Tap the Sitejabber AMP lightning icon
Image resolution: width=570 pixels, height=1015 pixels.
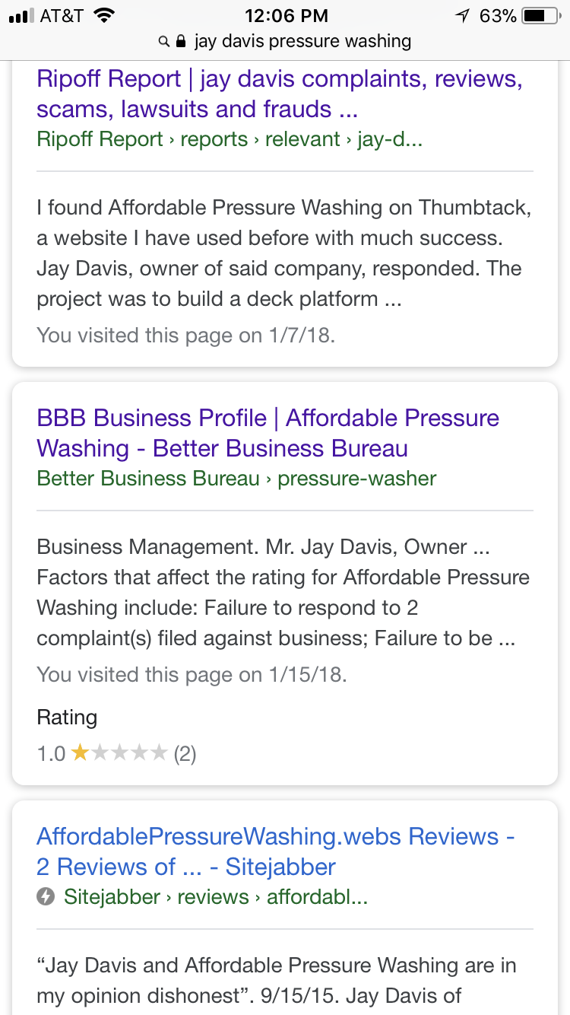[x=46, y=897]
